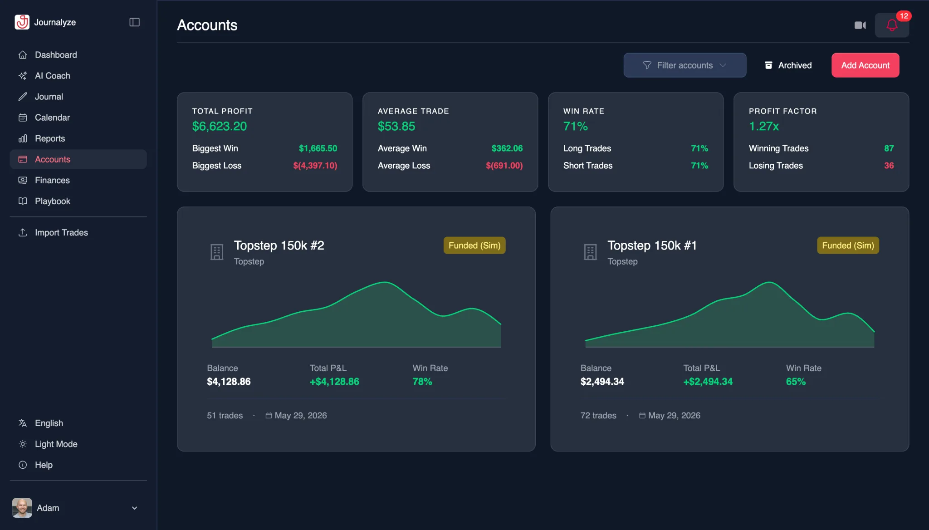Click the Help info icon

tap(23, 465)
